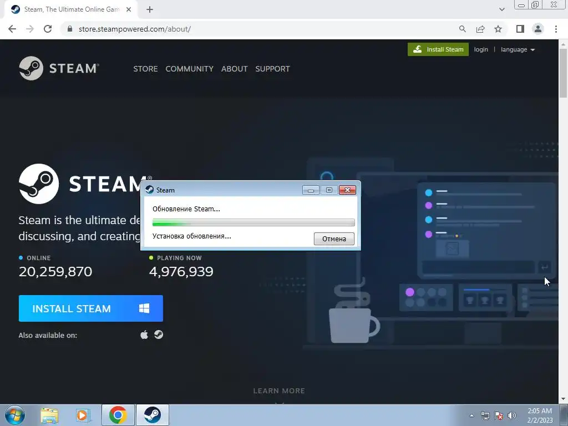
Task: Click the Windows Start orb
Action: [x=15, y=415]
